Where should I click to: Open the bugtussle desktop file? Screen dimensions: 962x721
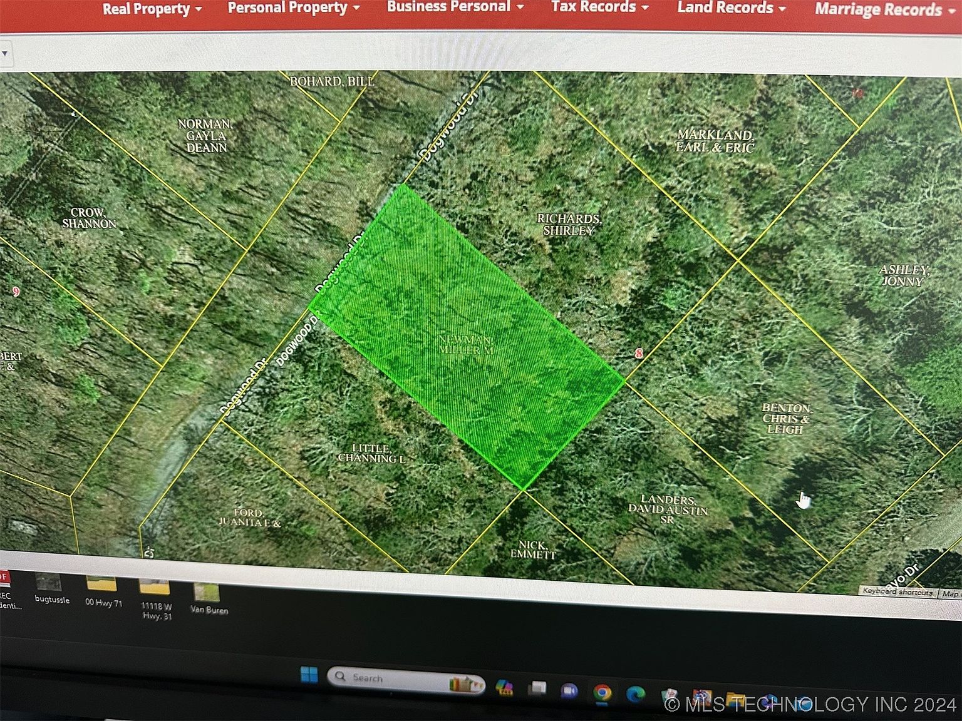click(49, 589)
